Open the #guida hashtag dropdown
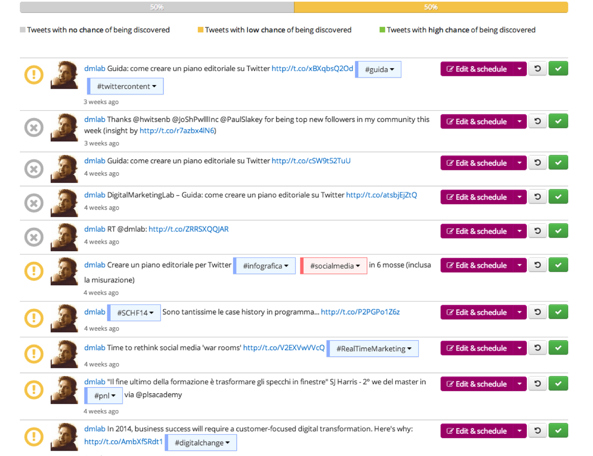 click(x=379, y=70)
